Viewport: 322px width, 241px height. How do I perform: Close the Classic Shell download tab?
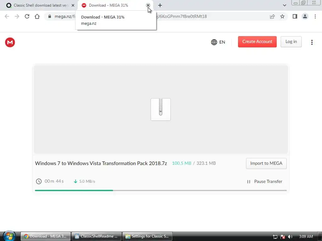[x=73, y=5]
